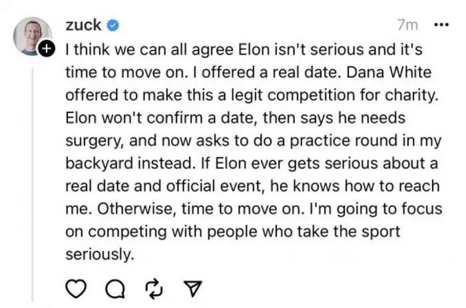Click the 7m timestamp
Viewport: 466px width, 308px height.
pyautogui.click(x=407, y=25)
